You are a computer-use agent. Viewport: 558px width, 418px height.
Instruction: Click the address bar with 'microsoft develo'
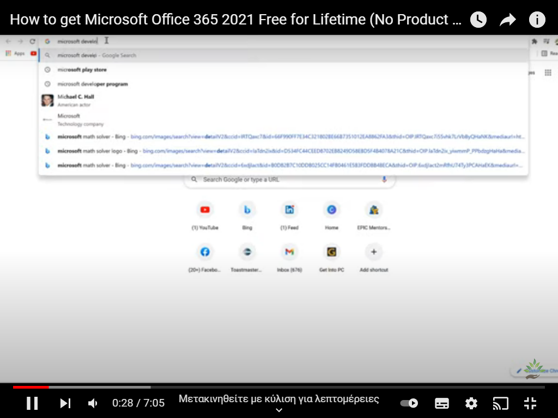point(283,41)
